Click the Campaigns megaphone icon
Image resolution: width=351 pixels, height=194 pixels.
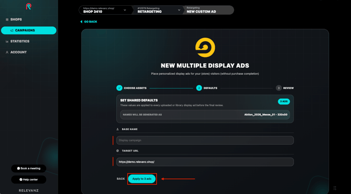(x=12, y=31)
